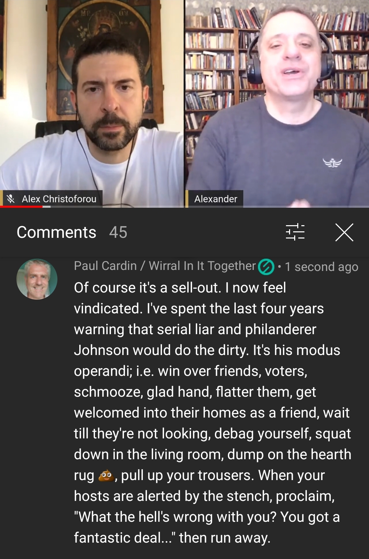Click the green verified badge beside the commenter name
Image resolution: width=369 pixels, height=559 pixels.
266,267
